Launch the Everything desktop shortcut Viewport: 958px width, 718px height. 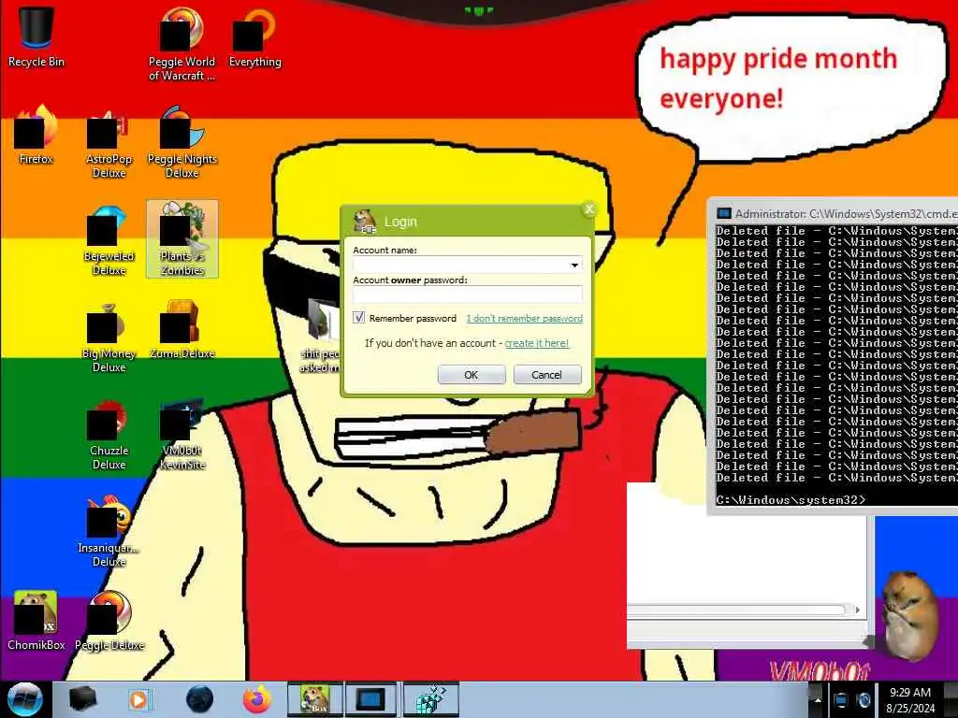click(254, 37)
